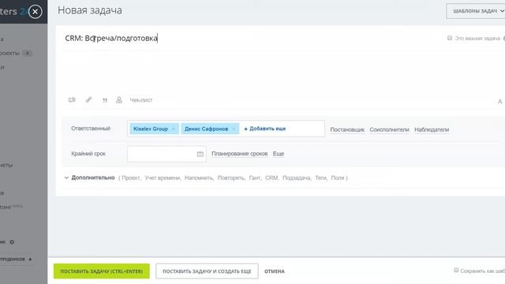Open the Соисполнители option
This screenshot has height=284, width=505.
point(389,129)
